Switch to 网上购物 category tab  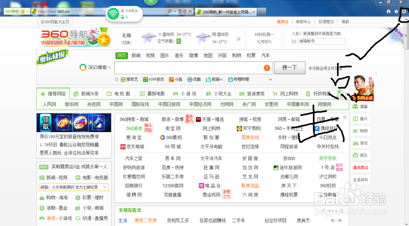[x=285, y=94]
